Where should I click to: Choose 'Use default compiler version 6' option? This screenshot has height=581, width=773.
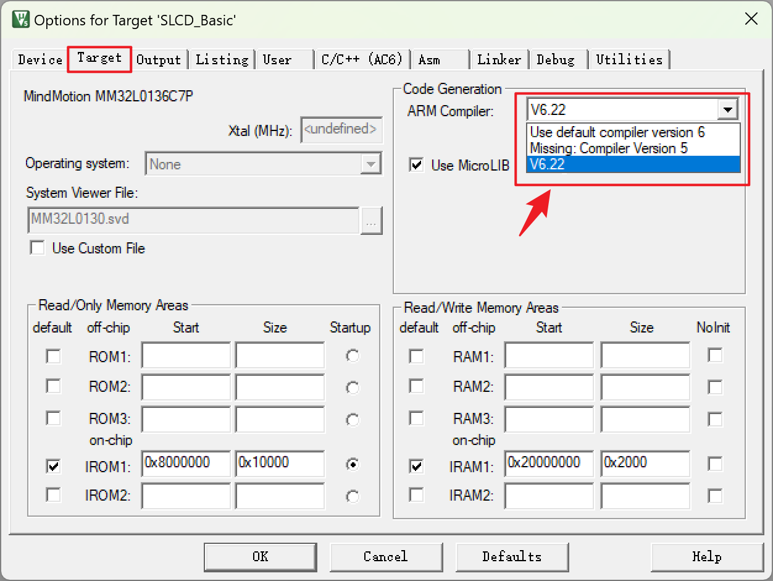[x=617, y=132]
